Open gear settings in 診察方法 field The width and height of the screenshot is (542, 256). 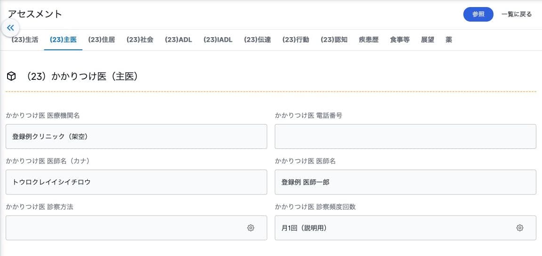click(x=251, y=228)
